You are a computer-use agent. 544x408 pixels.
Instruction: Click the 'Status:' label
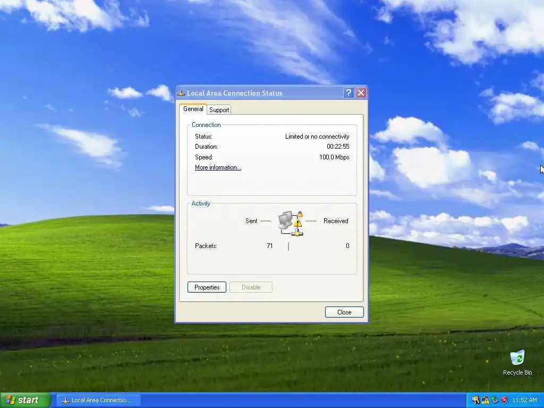click(203, 137)
